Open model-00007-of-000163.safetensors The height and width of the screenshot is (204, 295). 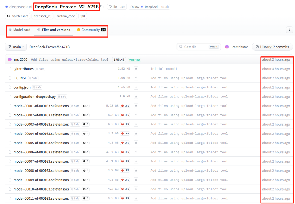41,161
